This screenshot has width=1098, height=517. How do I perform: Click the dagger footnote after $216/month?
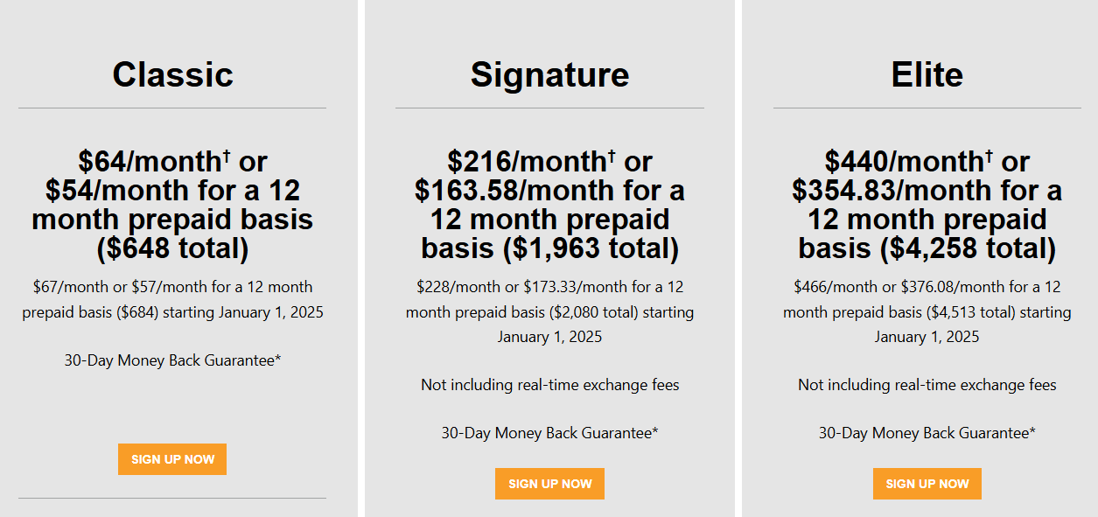tap(611, 155)
